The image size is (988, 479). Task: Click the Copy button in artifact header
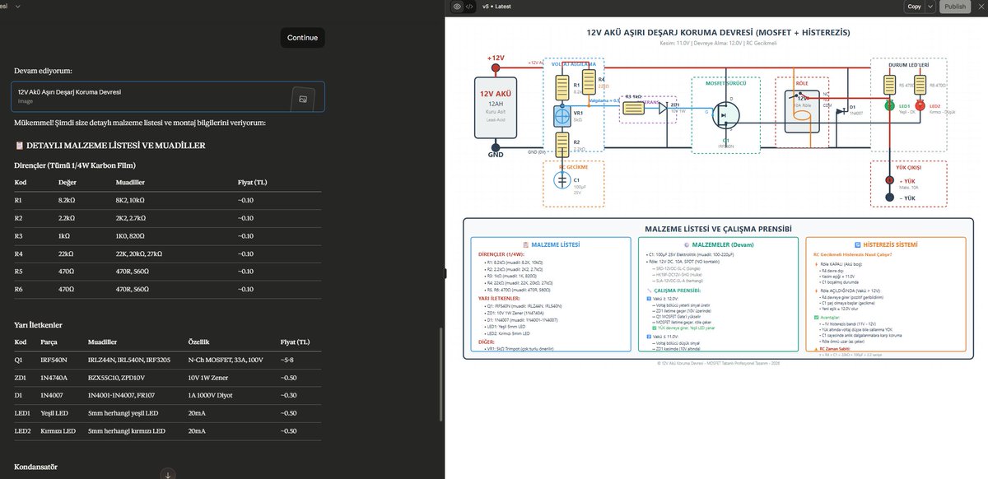(914, 7)
